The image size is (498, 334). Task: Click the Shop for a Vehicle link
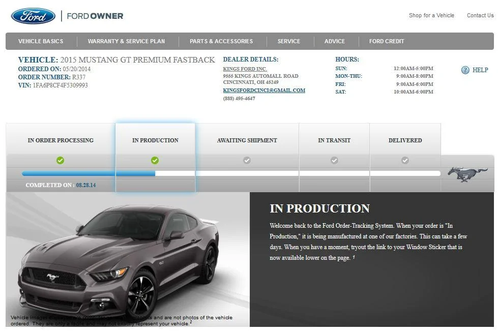pyautogui.click(x=431, y=15)
